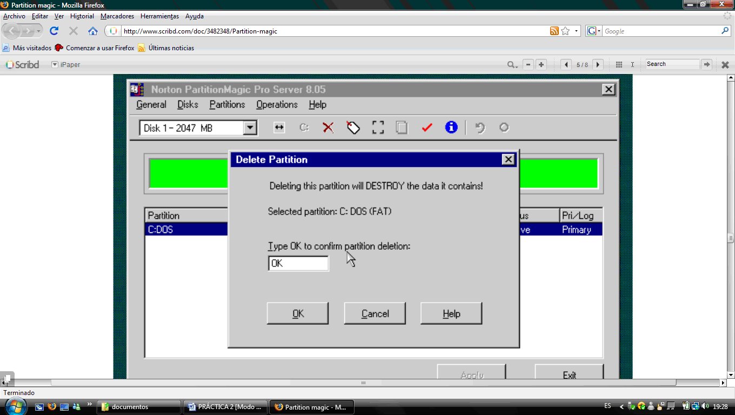Open Firefox Archivo menu
The image size is (735, 415).
(x=14, y=16)
